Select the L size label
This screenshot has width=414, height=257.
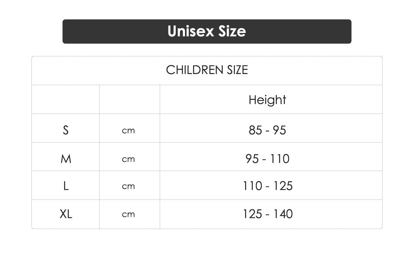[x=66, y=186]
